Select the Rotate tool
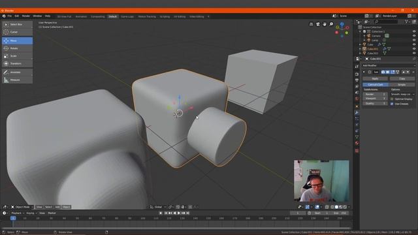This screenshot has height=235, width=418. pos(18,48)
